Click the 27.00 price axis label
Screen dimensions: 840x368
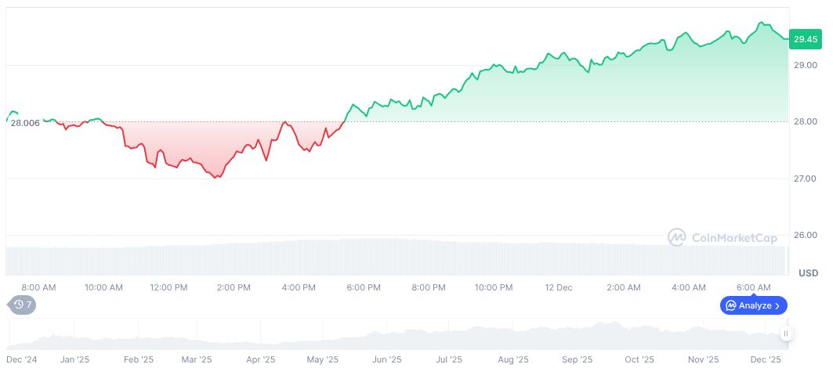click(806, 179)
